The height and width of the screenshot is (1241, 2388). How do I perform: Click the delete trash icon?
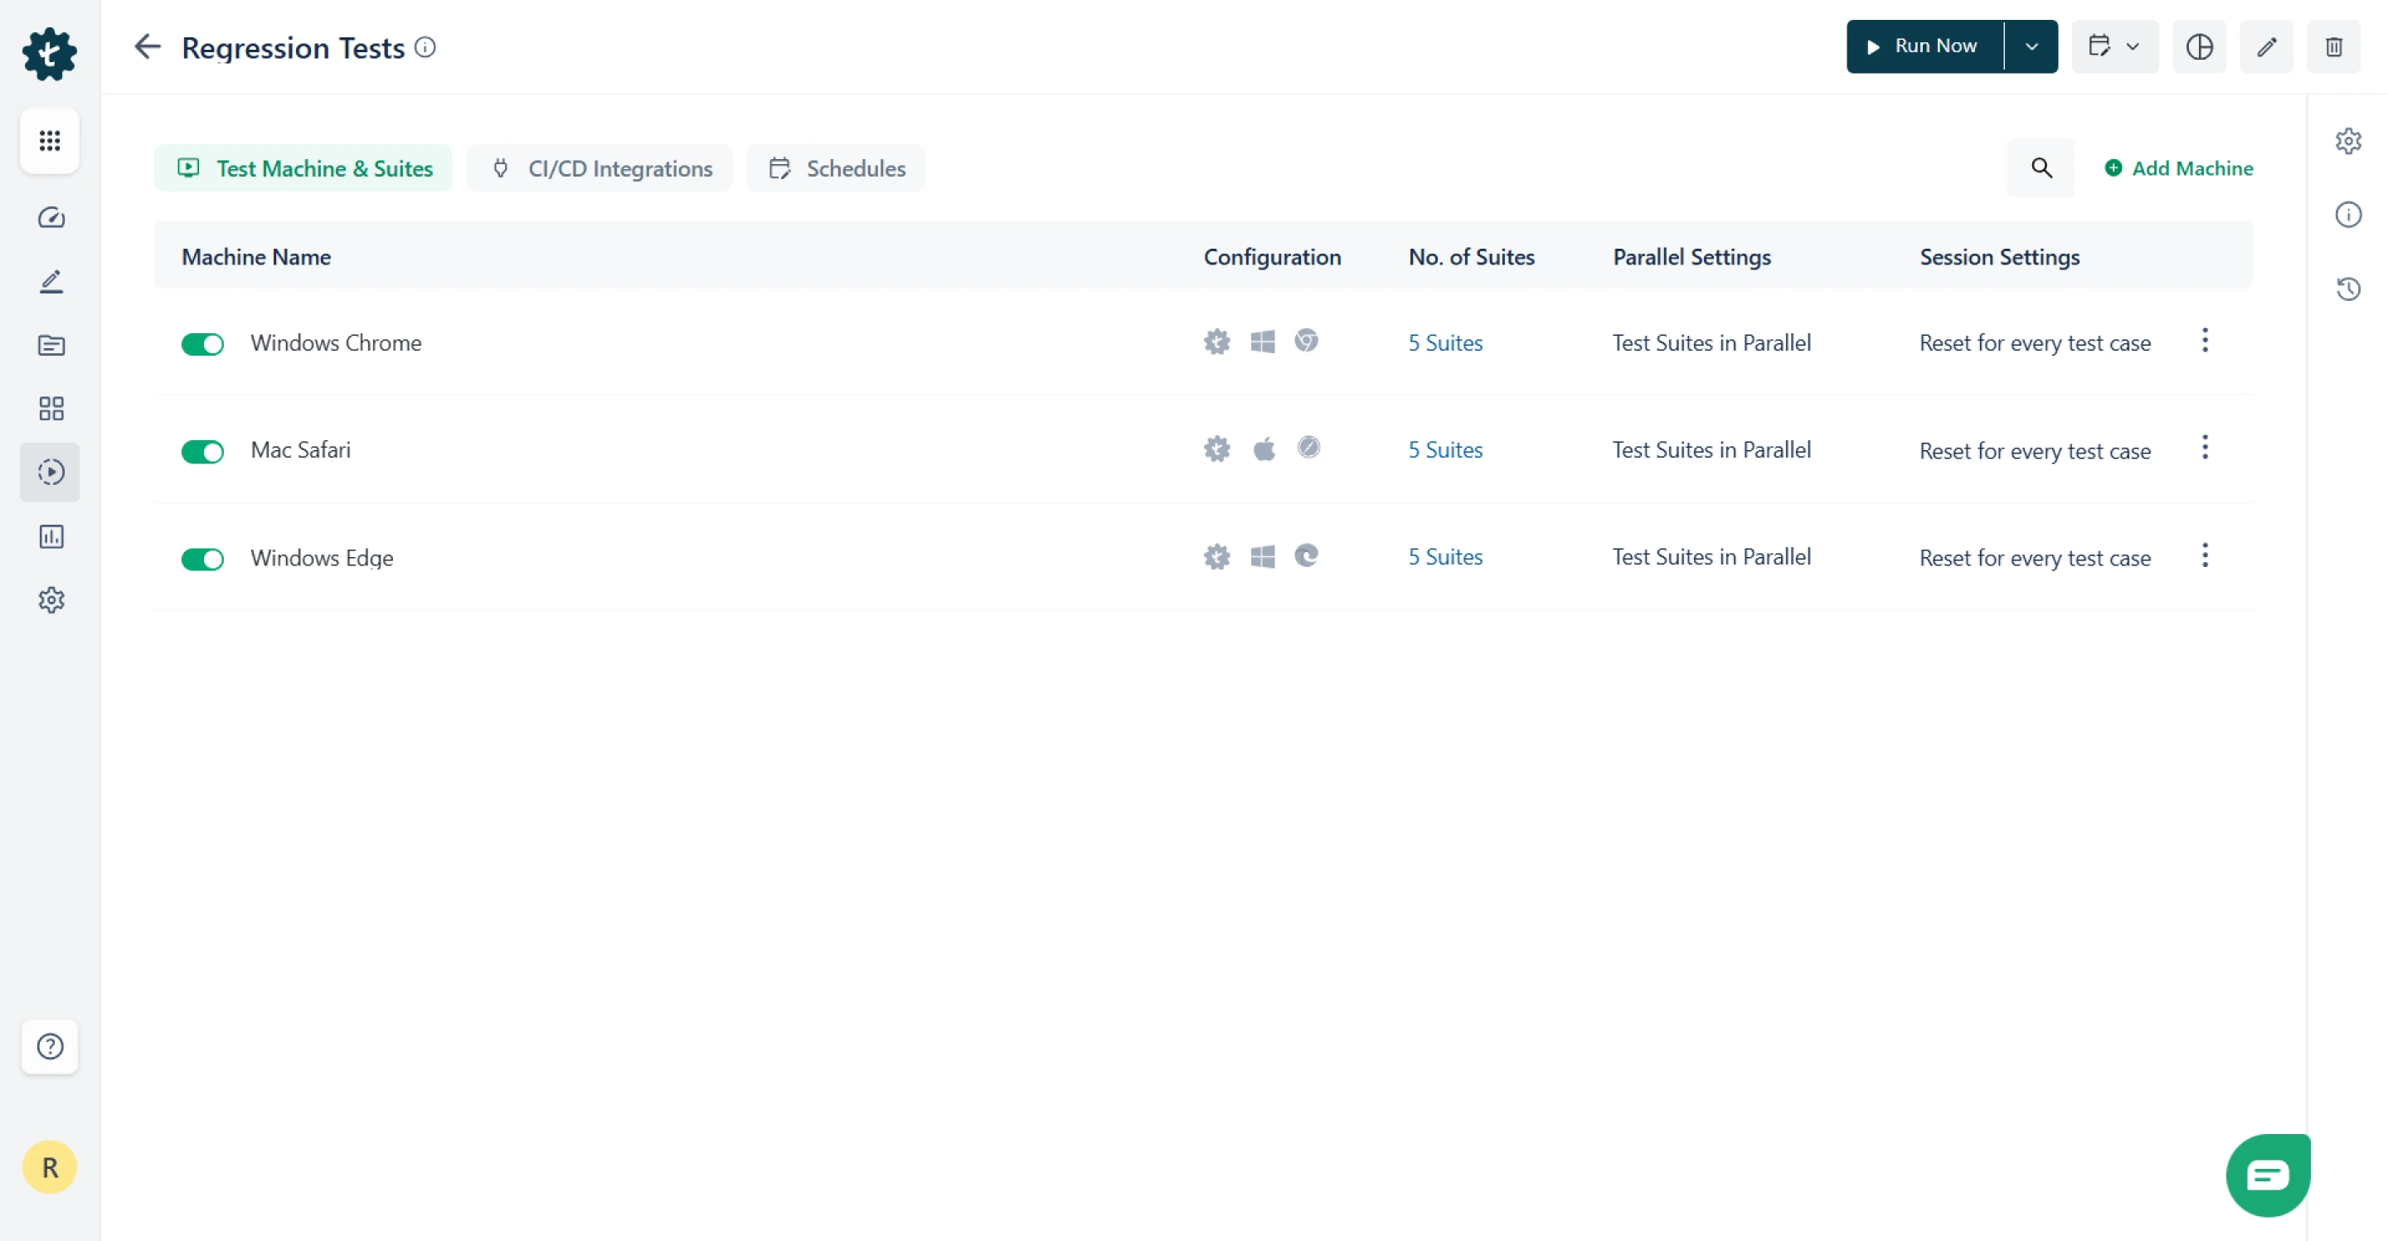click(2333, 46)
